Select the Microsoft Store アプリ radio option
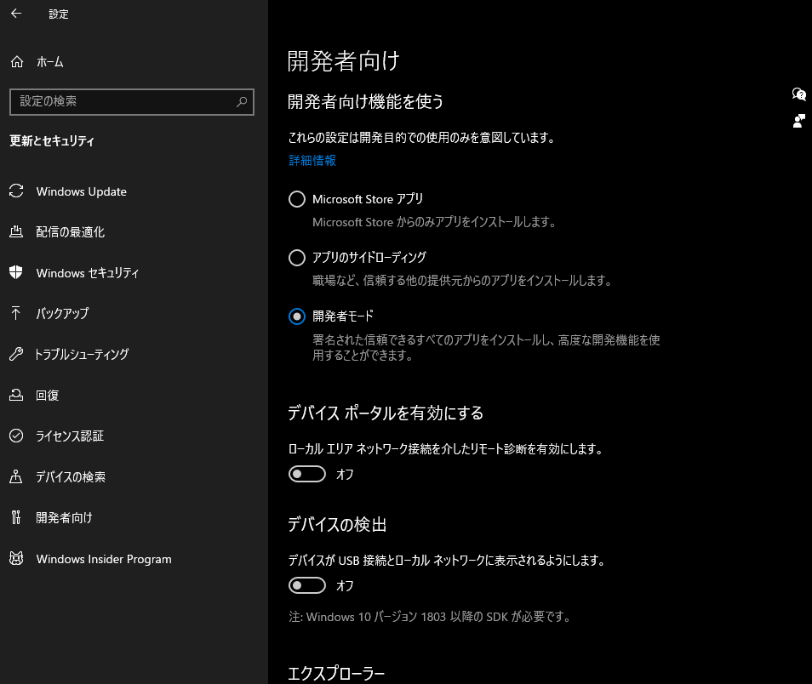The image size is (812, 684). [x=297, y=199]
